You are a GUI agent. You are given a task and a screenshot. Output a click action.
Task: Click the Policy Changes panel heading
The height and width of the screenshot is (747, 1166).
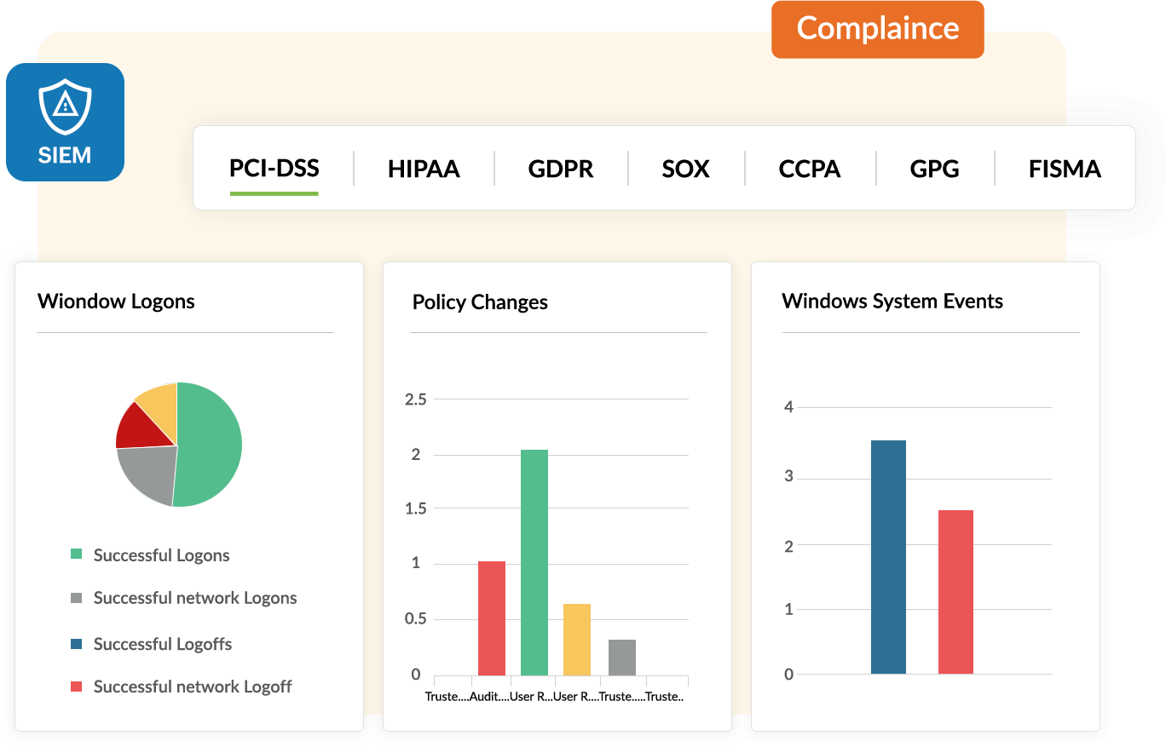(480, 302)
